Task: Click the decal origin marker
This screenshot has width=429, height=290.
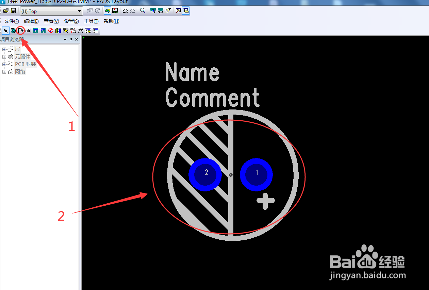Action: (231, 175)
